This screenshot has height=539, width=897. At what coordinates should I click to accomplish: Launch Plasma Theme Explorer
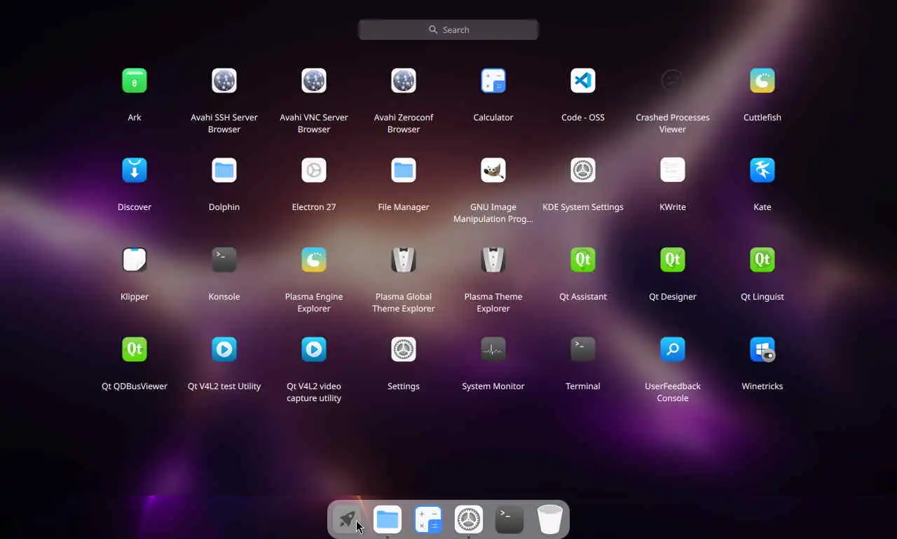[x=493, y=260]
